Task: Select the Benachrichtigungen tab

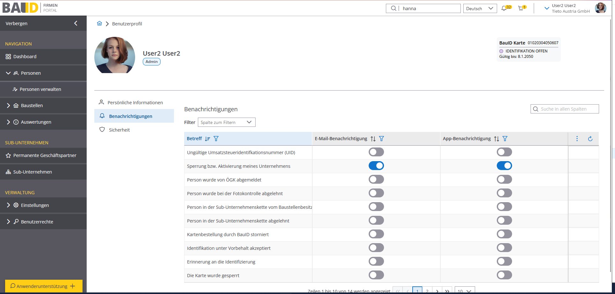Action: click(x=134, y=116)
